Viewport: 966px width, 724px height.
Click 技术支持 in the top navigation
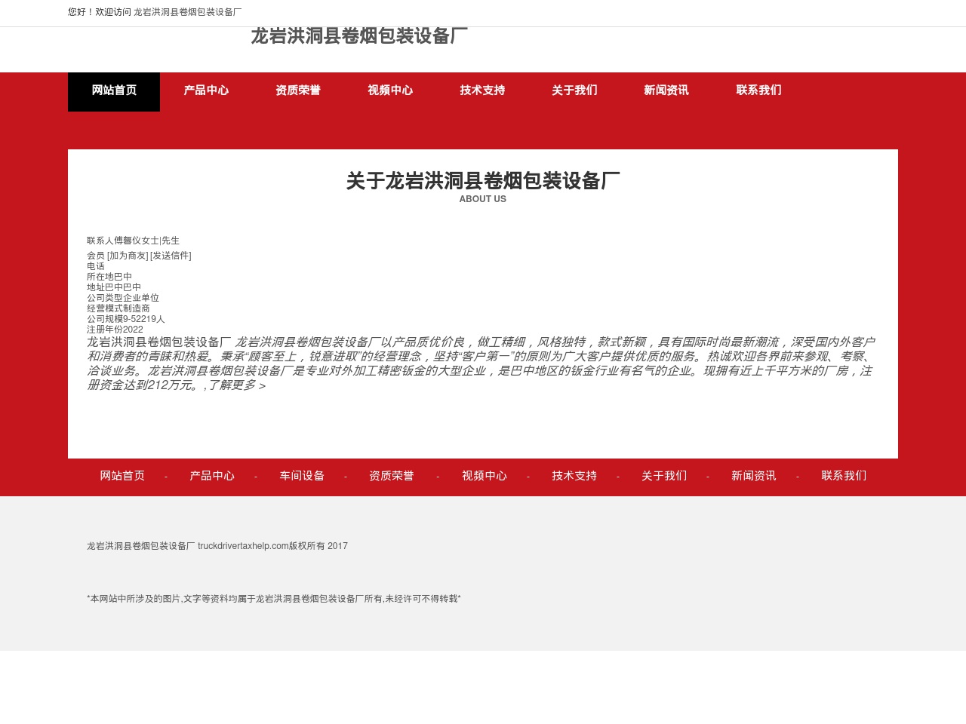coord(482,90)
